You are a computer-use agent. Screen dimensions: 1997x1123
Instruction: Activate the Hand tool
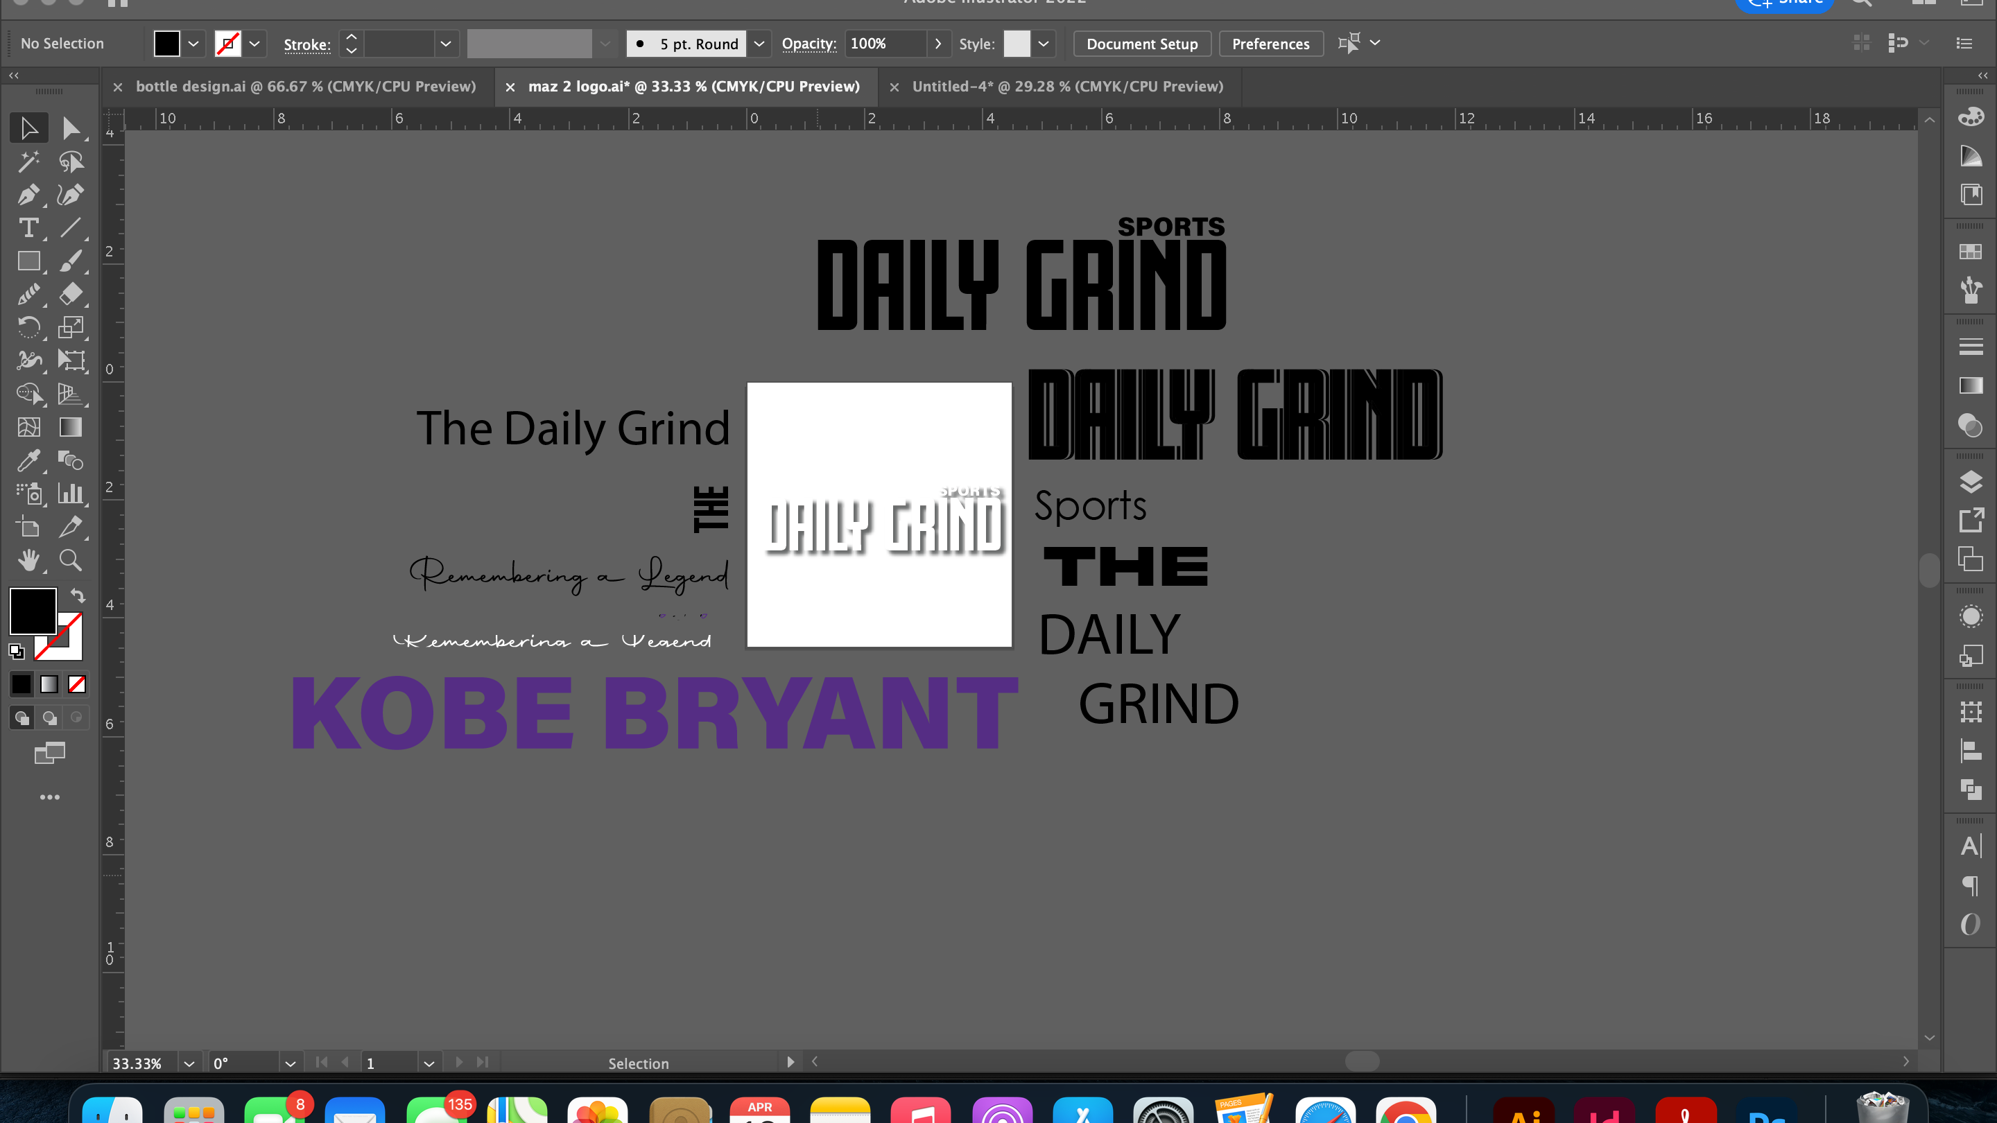point(28,559)
